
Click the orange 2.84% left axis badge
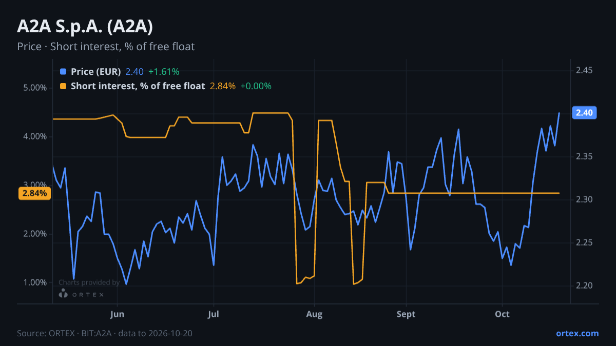click(34, 193)
